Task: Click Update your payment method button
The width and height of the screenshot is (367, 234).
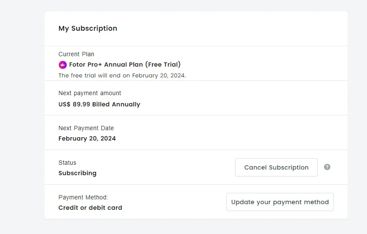Action: coord(280,202)
